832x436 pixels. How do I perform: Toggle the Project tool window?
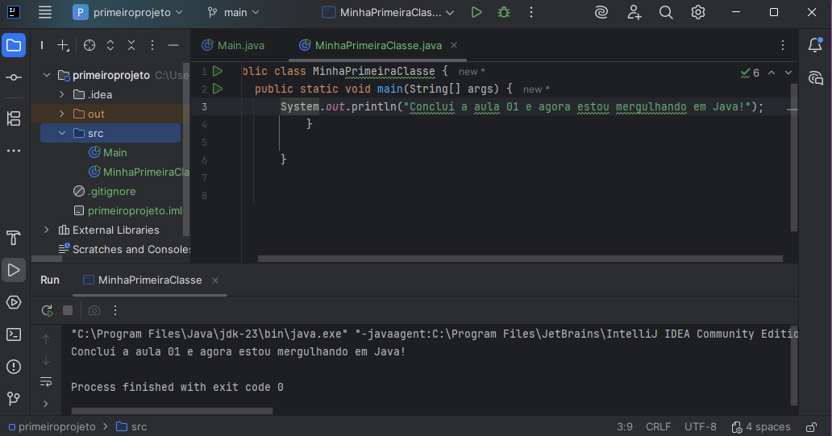pos(14,45)
